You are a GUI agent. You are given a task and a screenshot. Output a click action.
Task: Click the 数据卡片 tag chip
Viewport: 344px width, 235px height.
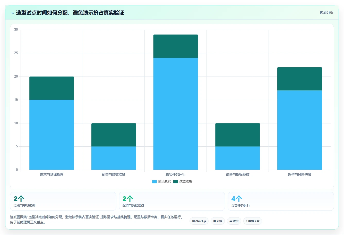[x=253, y=221]
